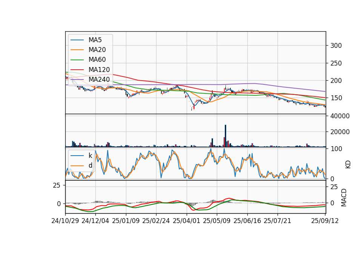362x260 pixels.
Task: Click the 24/10/29 date label
Action: pyautogui.click(x=65, y=221)
